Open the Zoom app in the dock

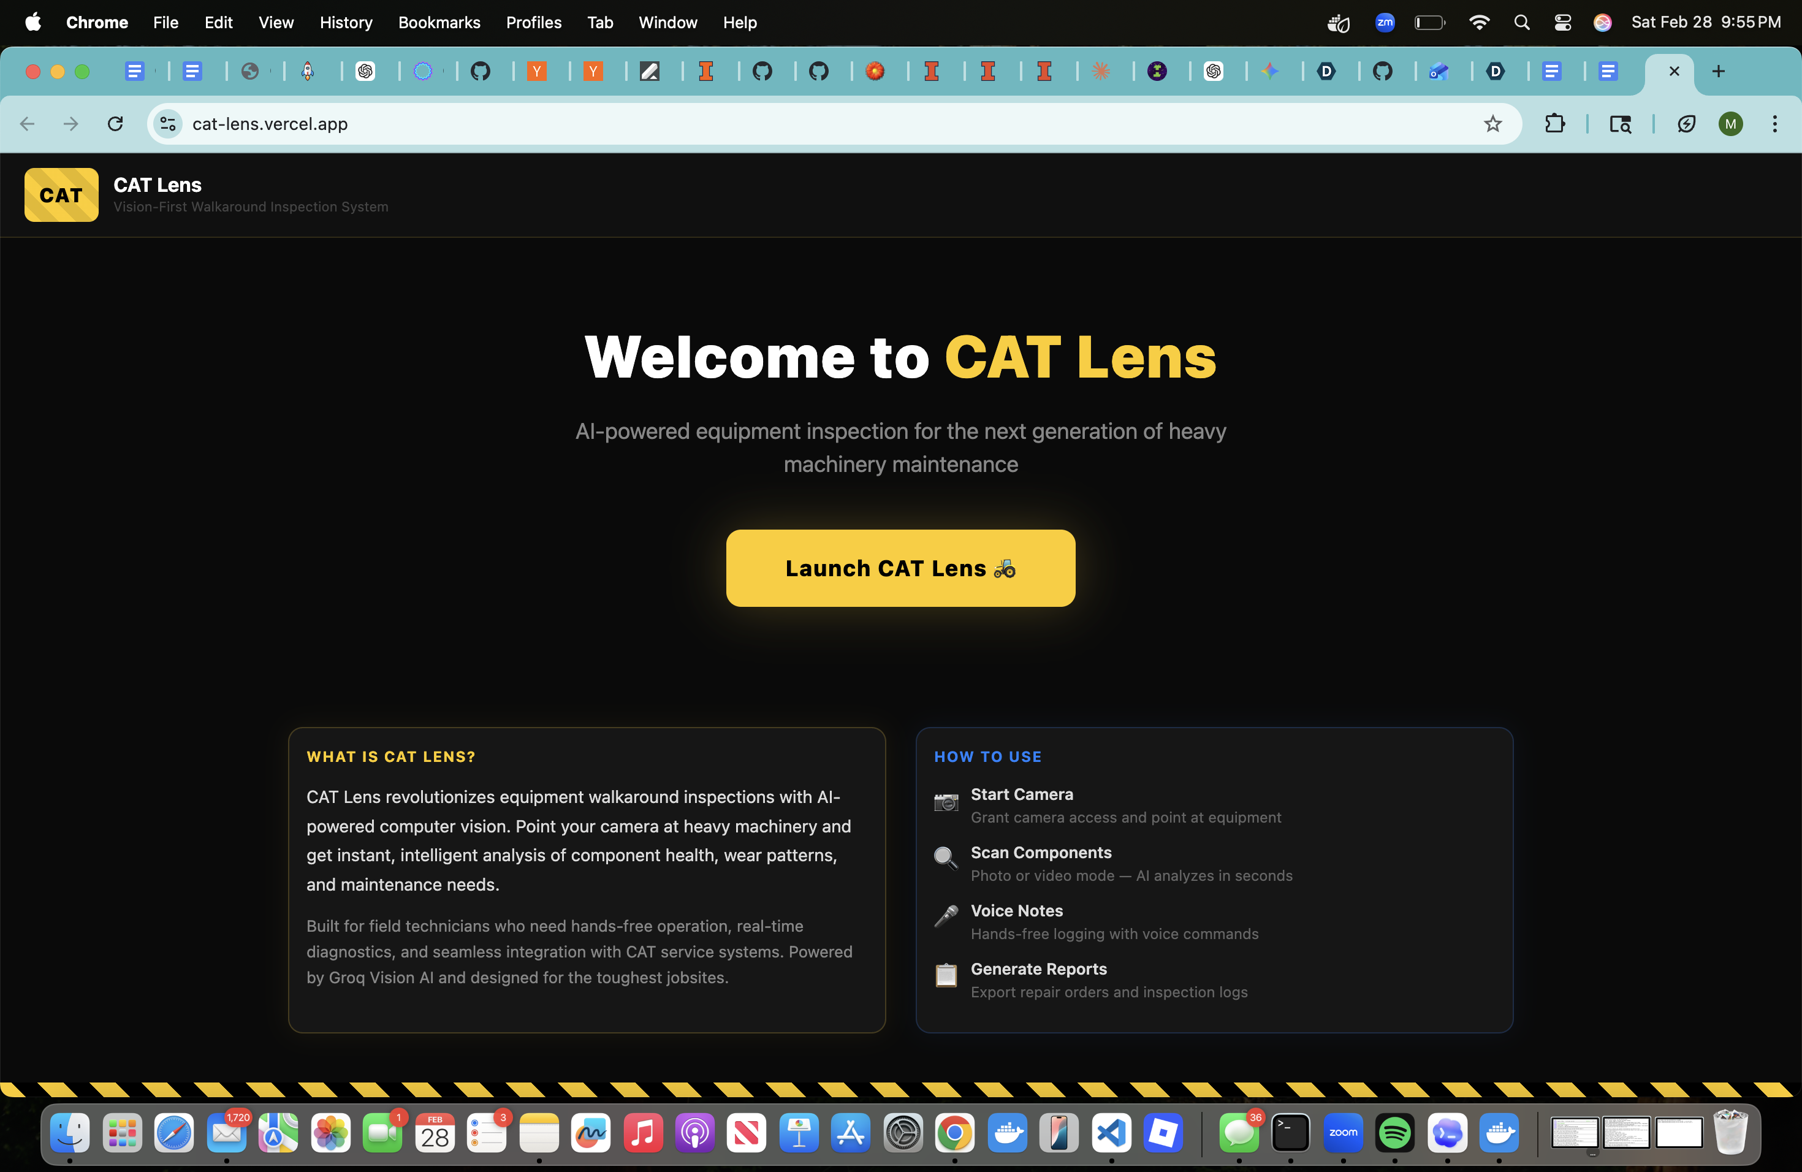click(x=1342, y=1133)
